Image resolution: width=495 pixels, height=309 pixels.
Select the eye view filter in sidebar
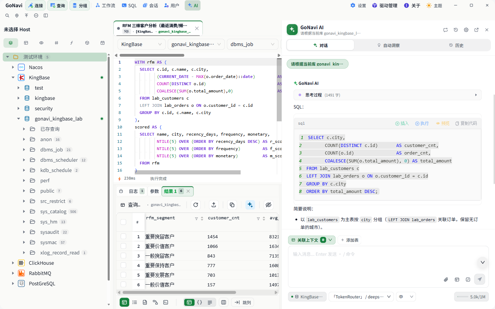pos(41,43)
